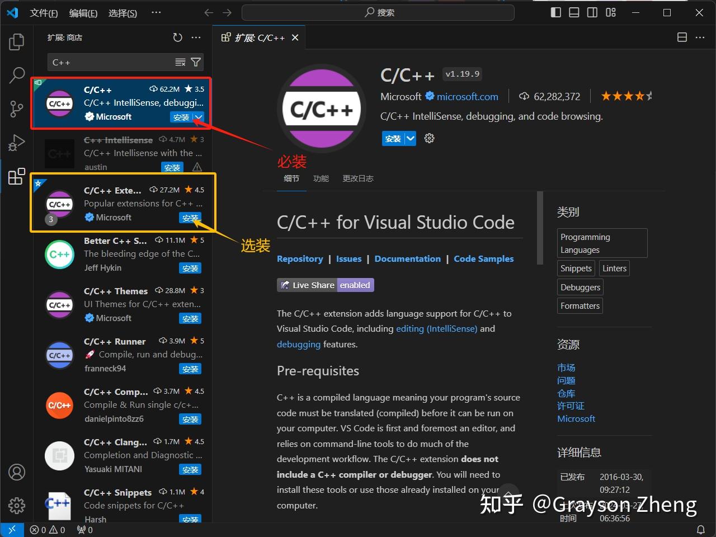Image resolution: width=716 pixels, height=537 pixels.
Task: Open remote window indicator
Action: pyautogui.click(x=12, y=530)
